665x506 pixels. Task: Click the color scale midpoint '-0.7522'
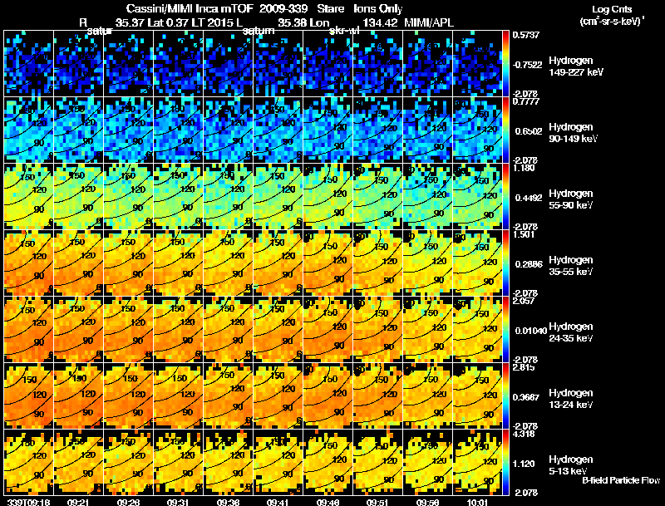527,65
